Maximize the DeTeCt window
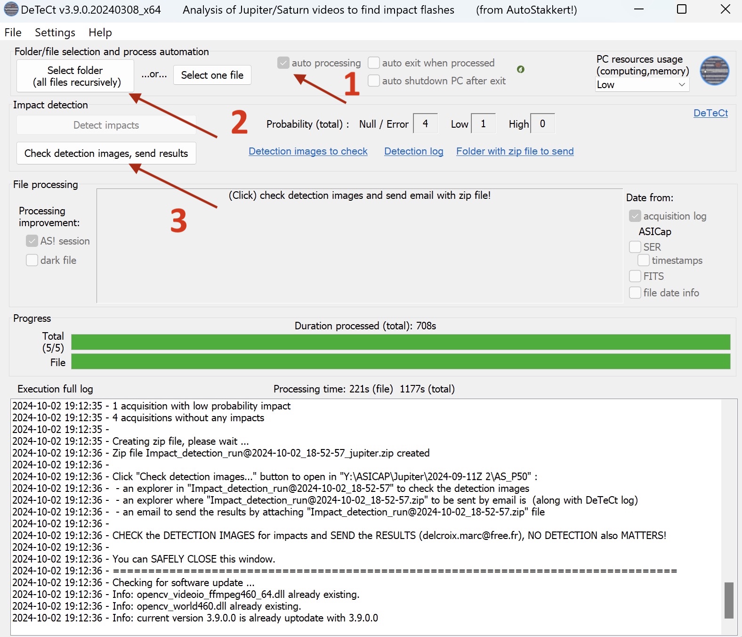The height and width of the screenshot is (637, 742). click(x=681, y=9)
